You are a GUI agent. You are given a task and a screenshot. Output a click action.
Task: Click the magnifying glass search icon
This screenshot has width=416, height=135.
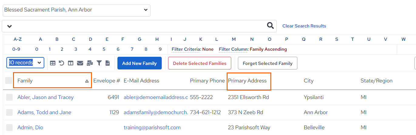click(x=270, y=26)
